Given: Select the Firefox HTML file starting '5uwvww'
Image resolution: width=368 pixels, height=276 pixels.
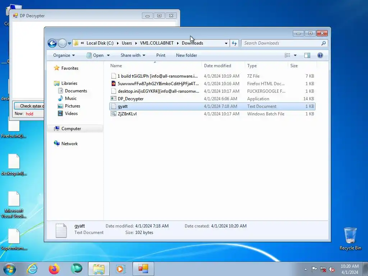Looking at the screenshot, I should 212,83.
